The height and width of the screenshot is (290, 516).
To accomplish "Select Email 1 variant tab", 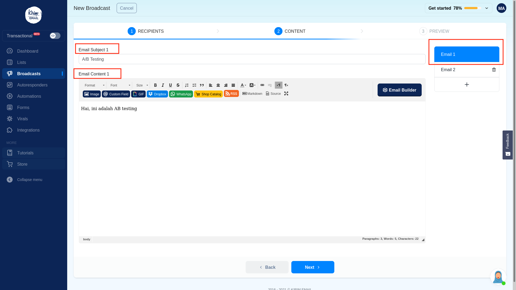I will (x=466, y=54).
